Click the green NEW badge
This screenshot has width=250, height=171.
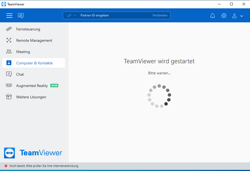pos(54,86)
